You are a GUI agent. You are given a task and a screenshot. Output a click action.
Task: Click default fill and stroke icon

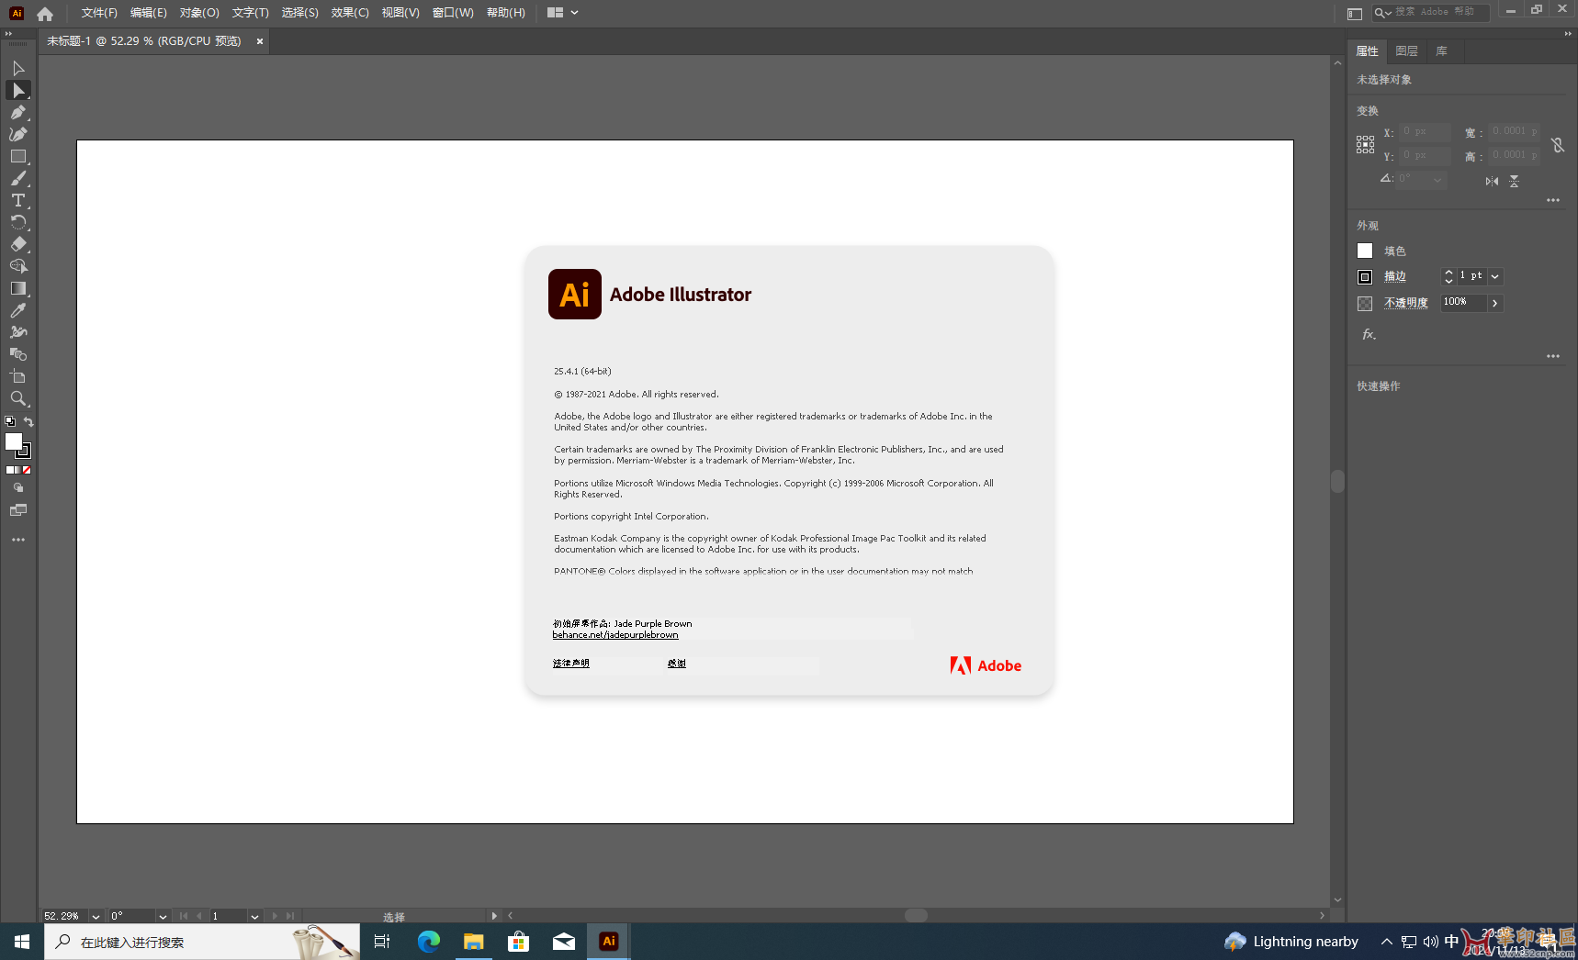10,421
